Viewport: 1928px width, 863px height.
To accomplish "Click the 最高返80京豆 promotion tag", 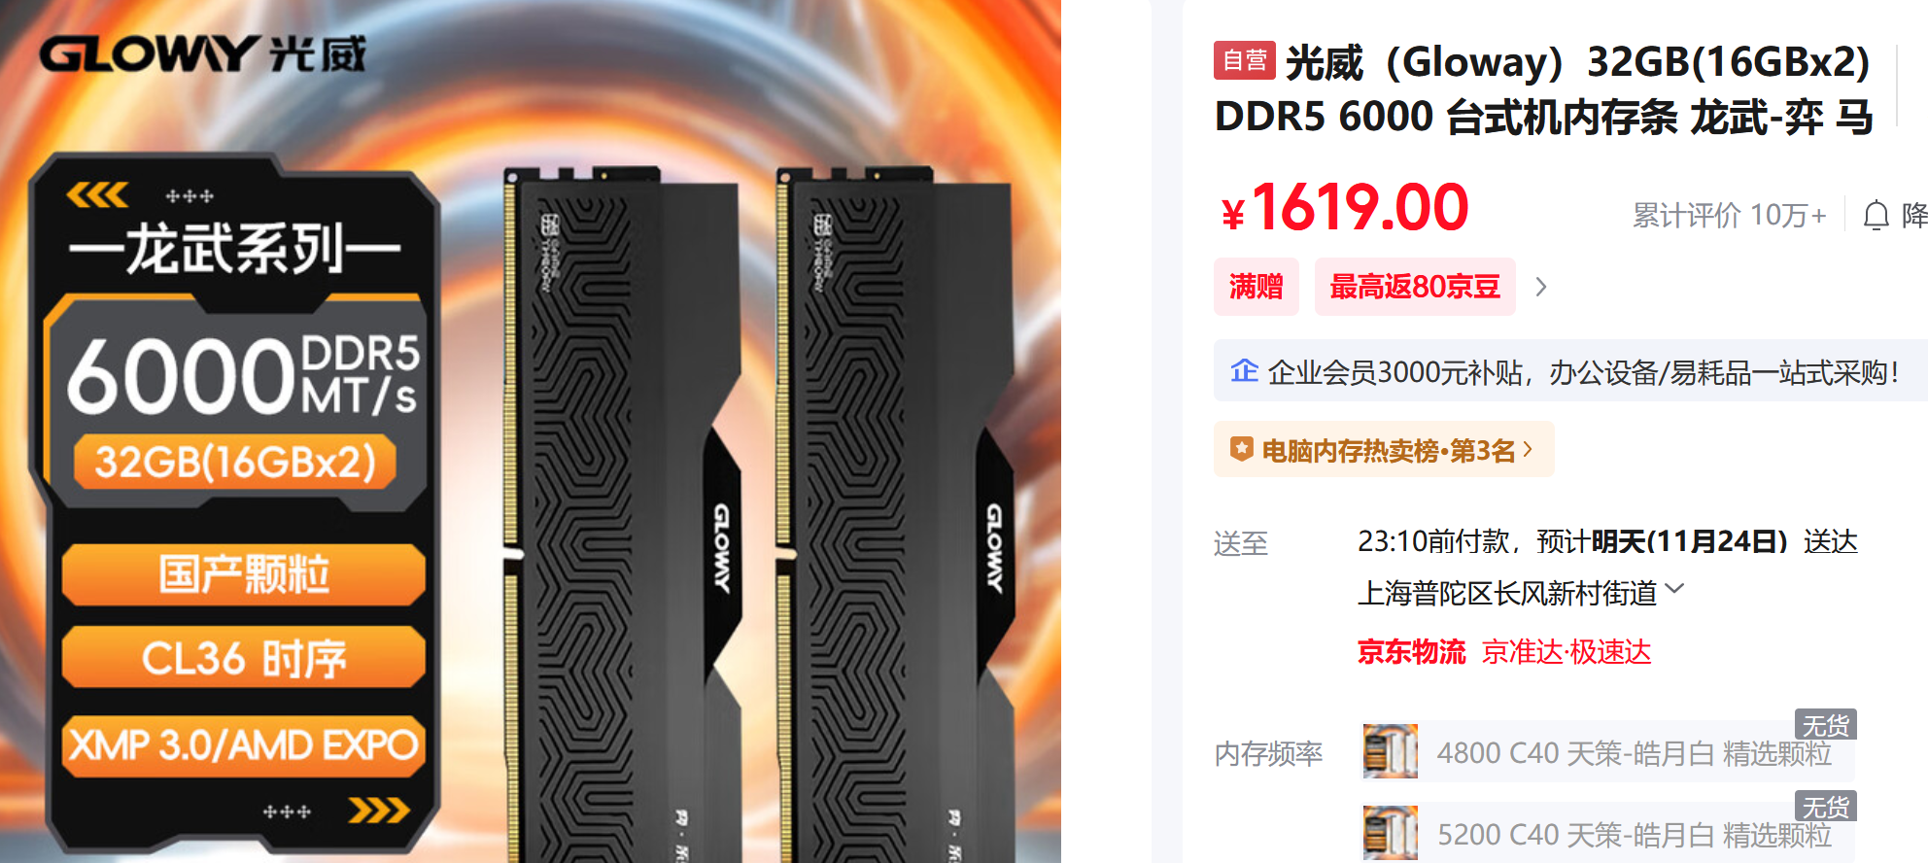I will pyautogui.click(x=1415, y=287).
